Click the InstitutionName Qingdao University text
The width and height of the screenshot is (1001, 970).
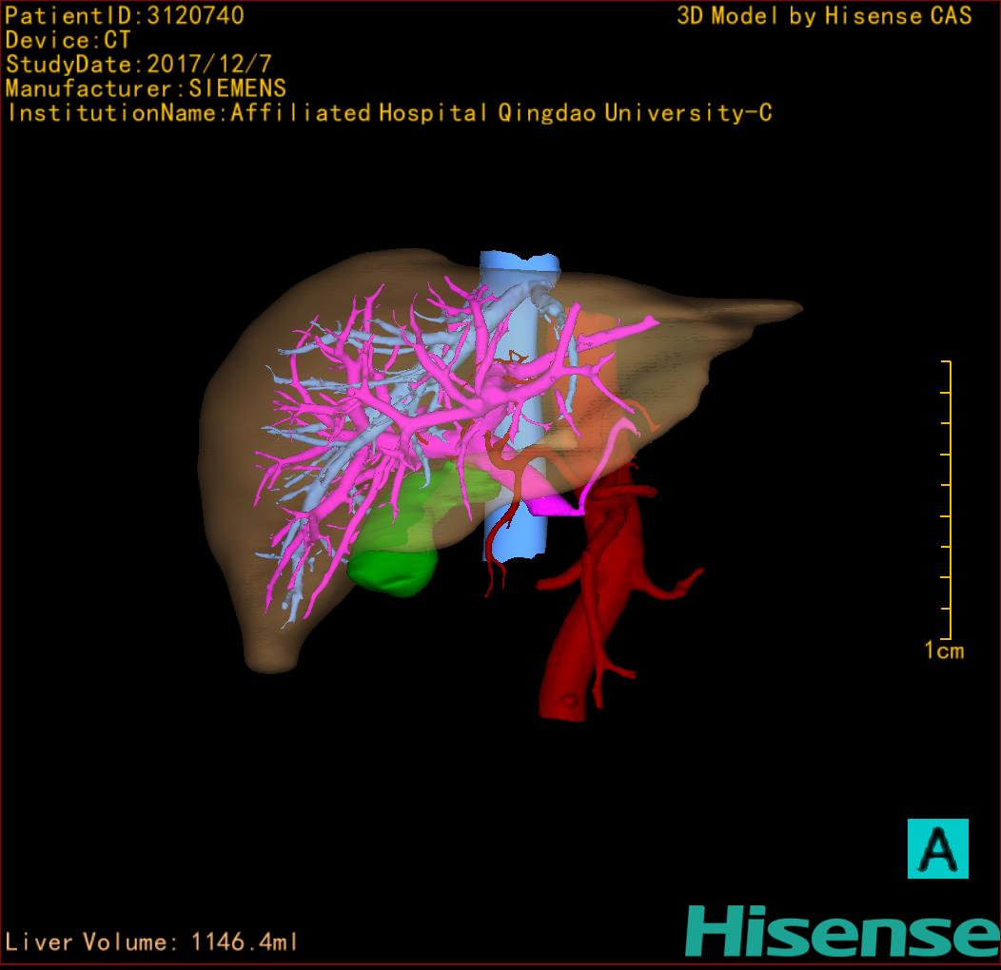[389, 113]
